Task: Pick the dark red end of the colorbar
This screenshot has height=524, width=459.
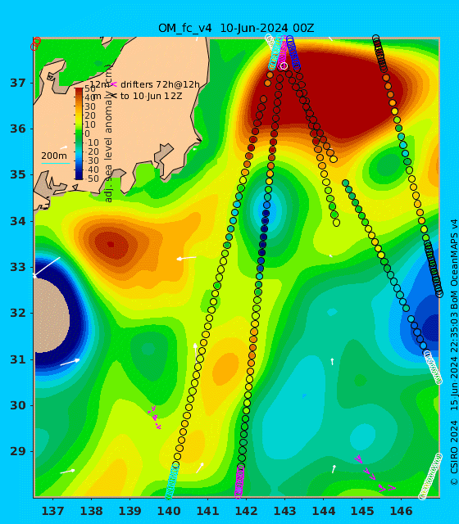Action: pyautogui.click(x=79, y=92)
